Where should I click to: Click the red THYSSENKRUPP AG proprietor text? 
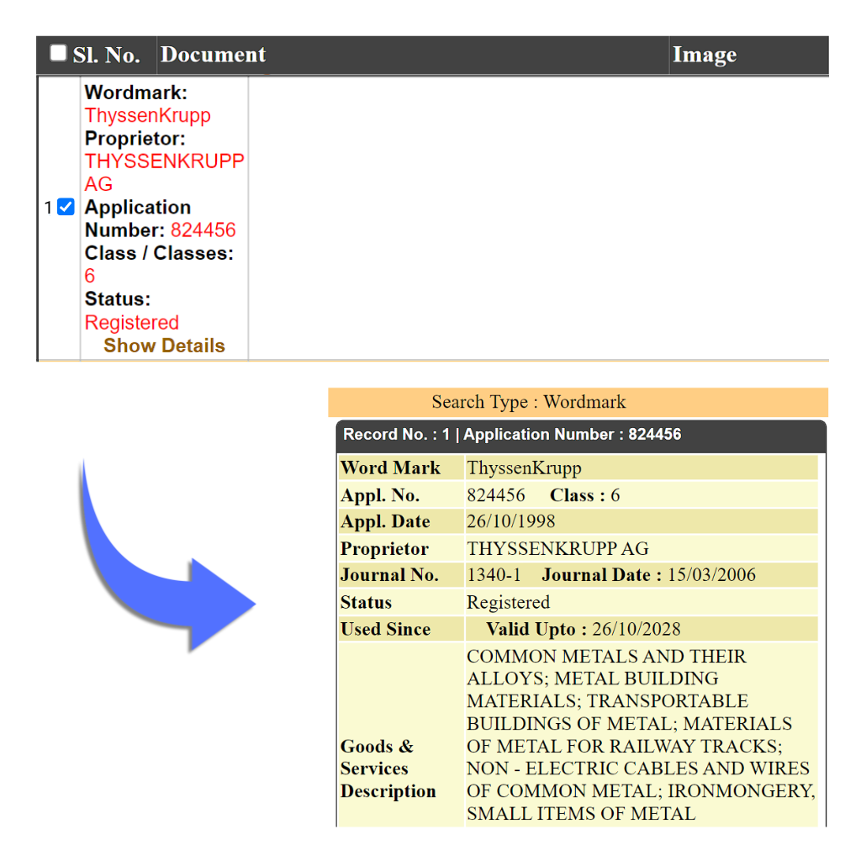tap(164, 161)
